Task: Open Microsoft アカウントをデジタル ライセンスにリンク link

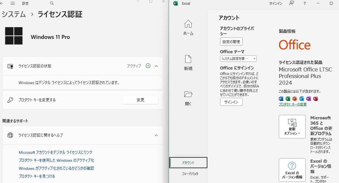Action: point(56,152)
